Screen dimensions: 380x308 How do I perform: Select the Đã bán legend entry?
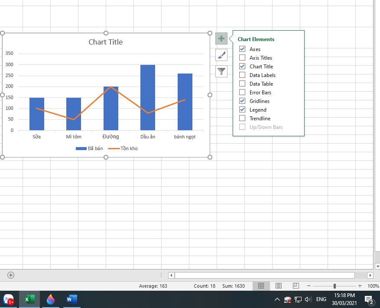(x=89, y=148)
